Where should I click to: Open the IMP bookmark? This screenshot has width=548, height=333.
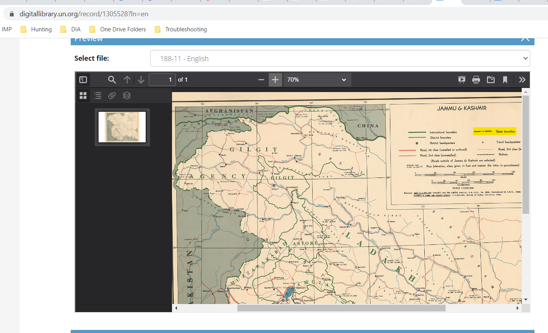[x=7, y=29]
